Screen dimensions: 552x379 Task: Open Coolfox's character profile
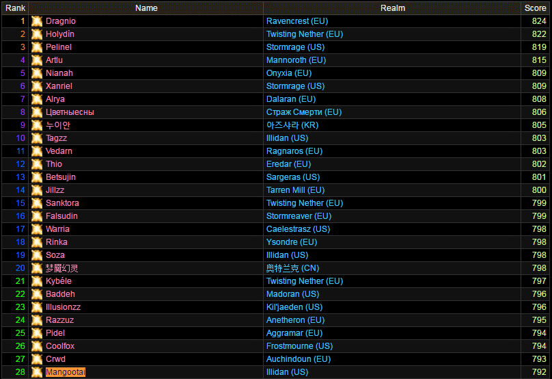coord(60,346)
